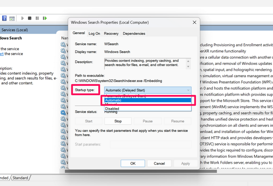Click the Show/Hide Action Pane toolbar icon
This screenshot has height=186, width=273.
(x=12, y=18)
